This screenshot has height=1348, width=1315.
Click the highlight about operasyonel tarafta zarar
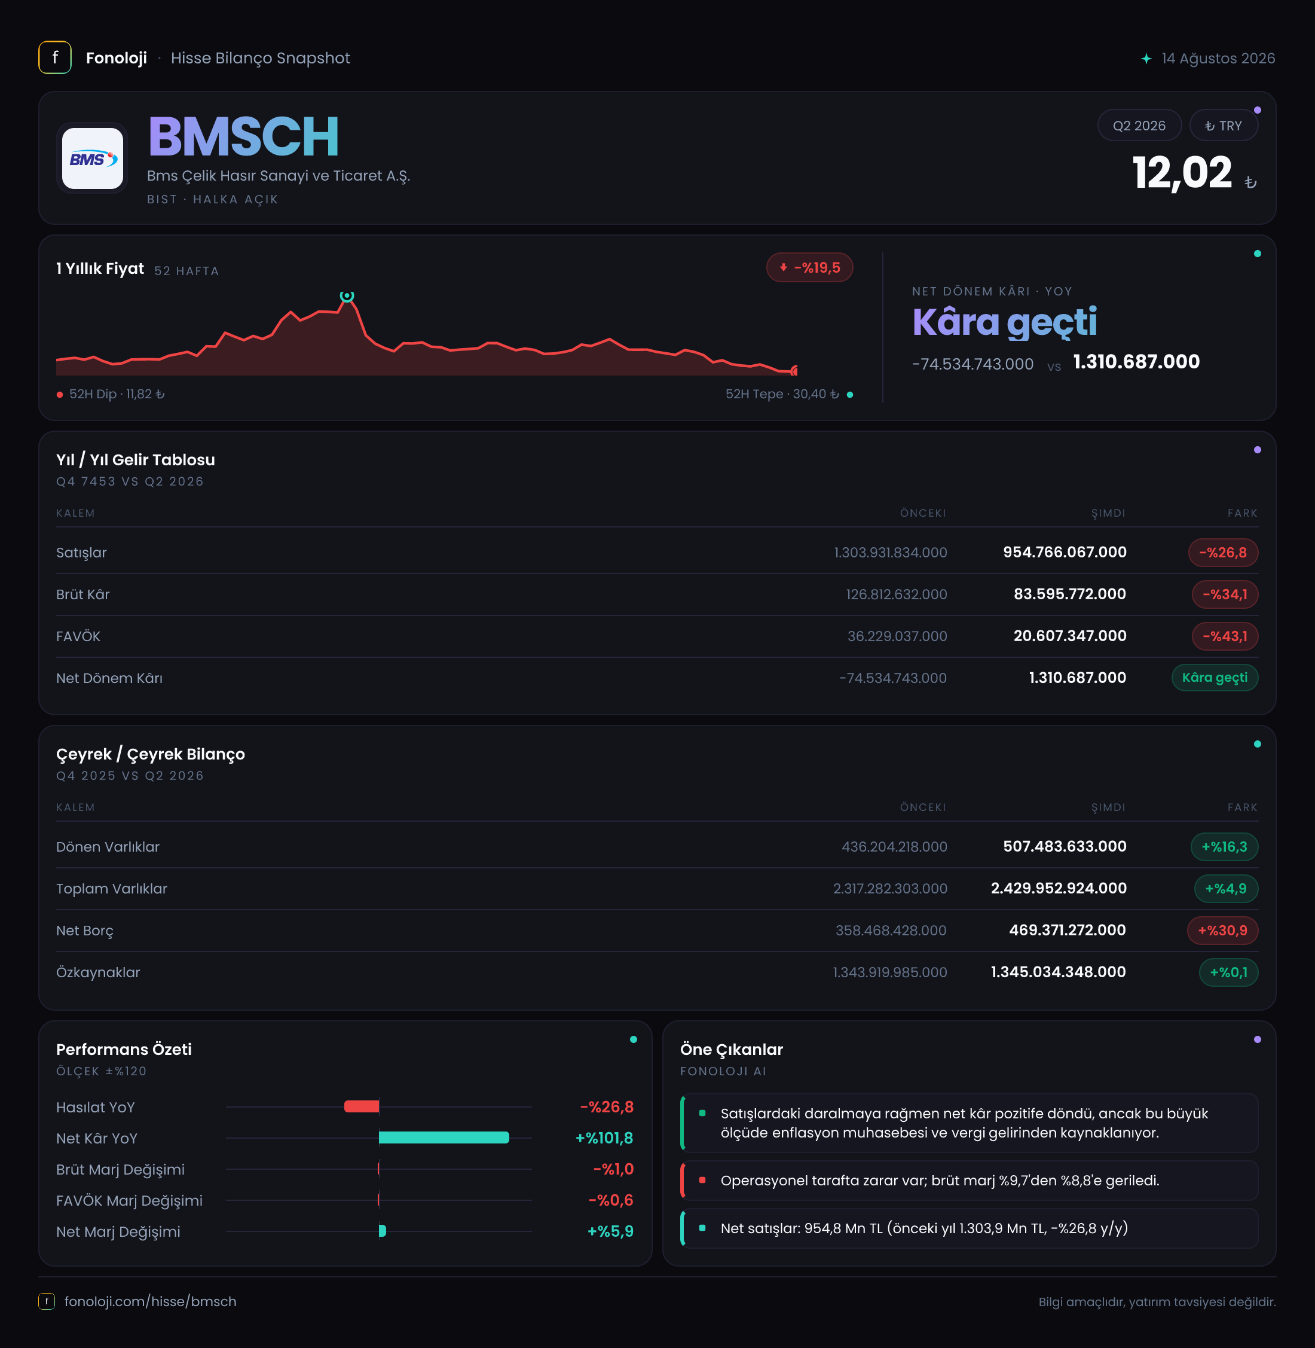pos(969,1181)
